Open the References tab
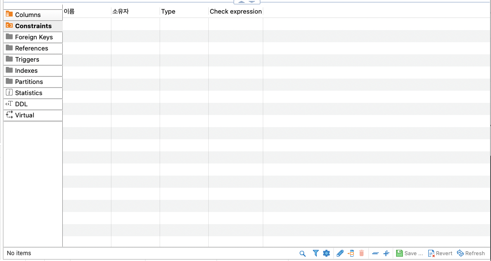This screenshot has width=491, height=261. (33, 49)
